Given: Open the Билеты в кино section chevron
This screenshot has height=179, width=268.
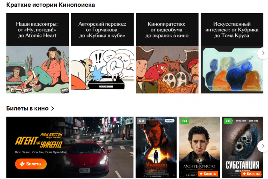Looking at the screenshot, I should (53, 108).
